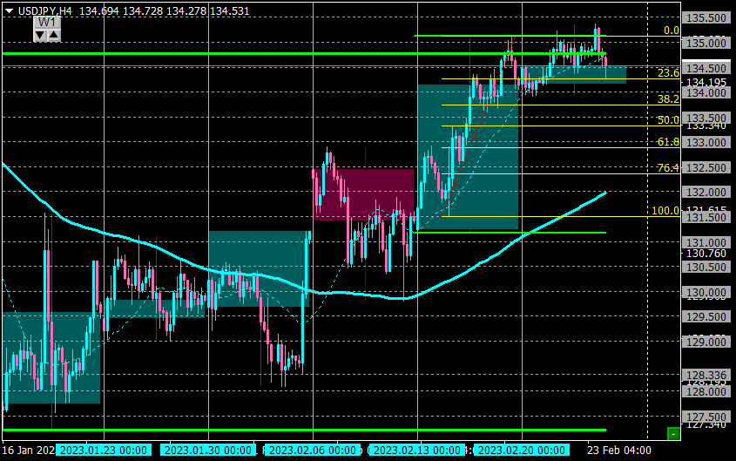Viewport: 736px width, 461px height.
Task: Click the 132.000 price scale label
Action: coord(706,193)
